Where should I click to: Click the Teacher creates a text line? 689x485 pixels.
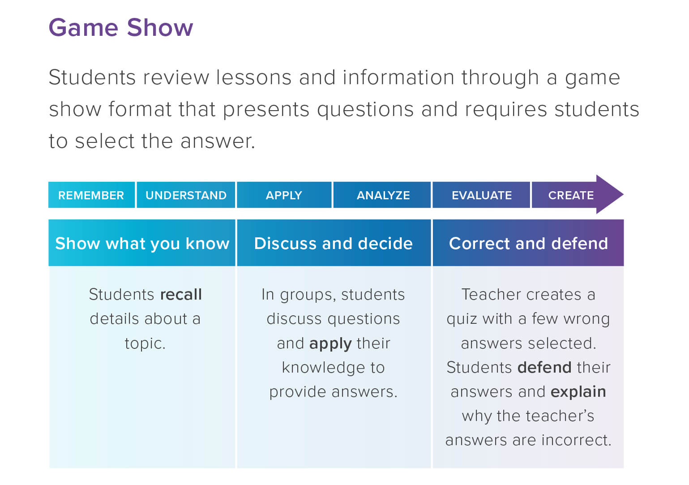point(528,295)
